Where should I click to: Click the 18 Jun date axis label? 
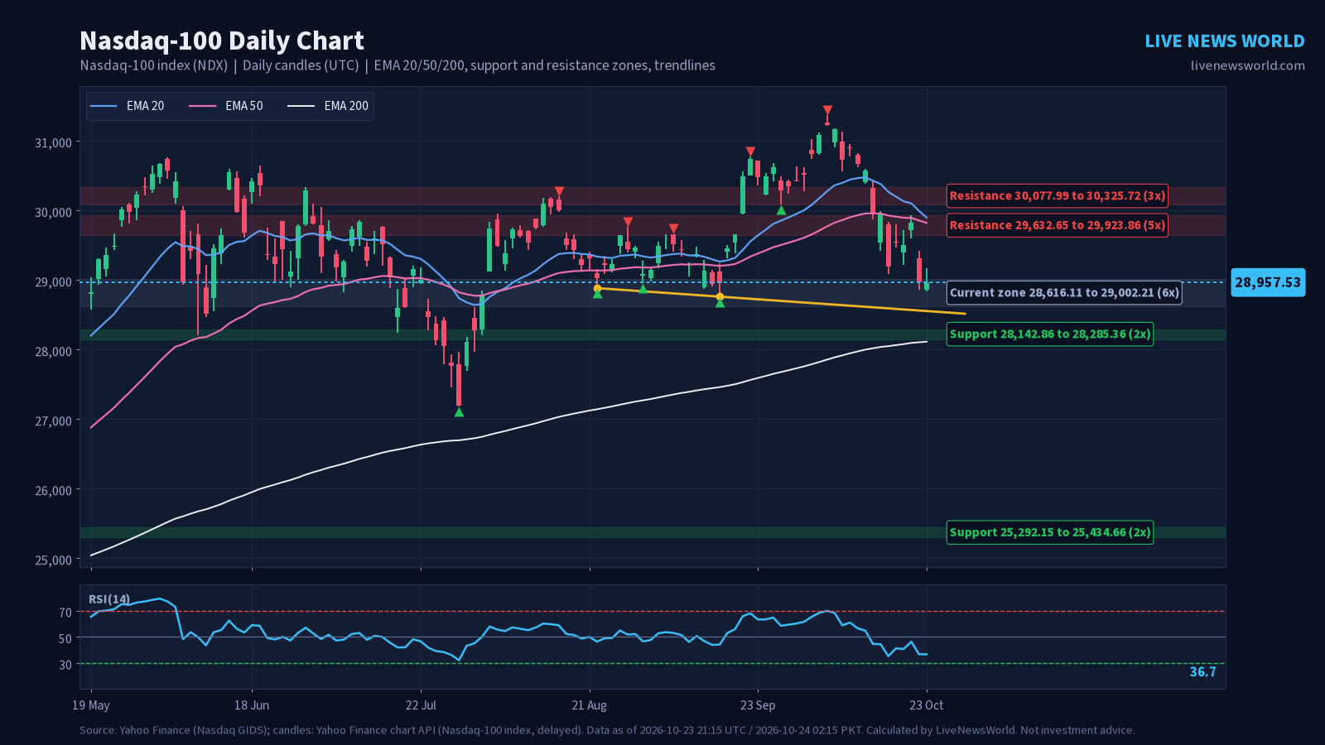click(x=252, y=705)
